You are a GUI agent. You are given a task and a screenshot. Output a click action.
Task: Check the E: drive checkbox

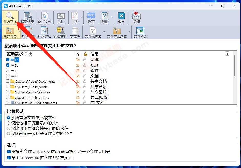coord(8,70)
